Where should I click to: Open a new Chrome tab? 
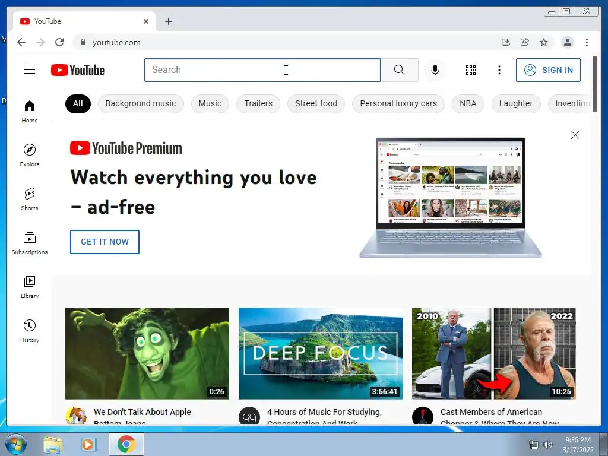click(x=168, y=21)
